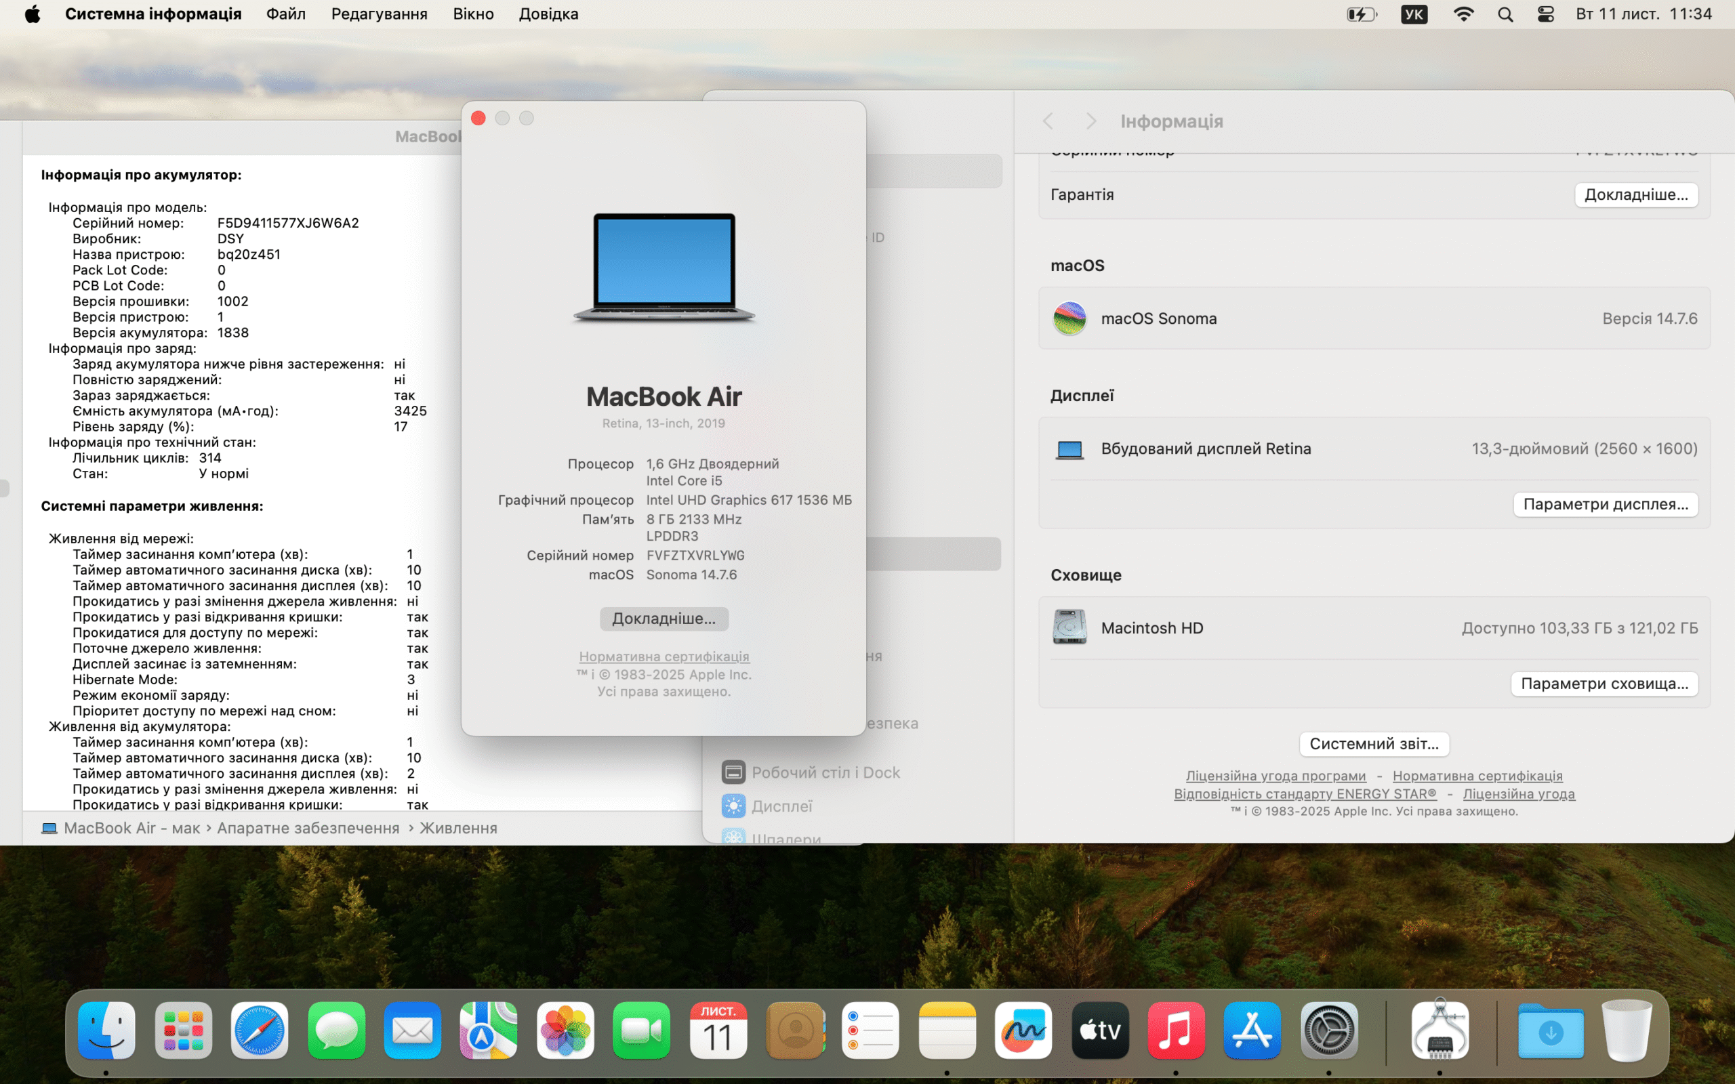Open the Contacts app in Dock
This screenshot has width=1735, height=1084.
[794, 1031]
